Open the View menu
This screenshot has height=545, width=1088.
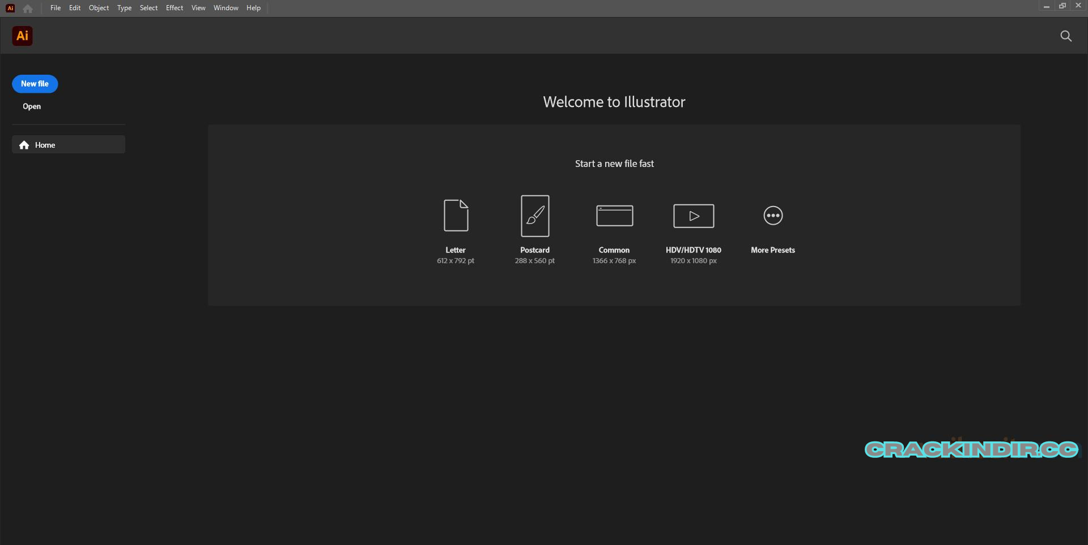198,8
